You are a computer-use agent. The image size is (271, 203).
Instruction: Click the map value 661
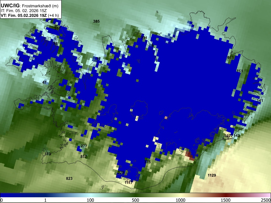click(231, 58)
